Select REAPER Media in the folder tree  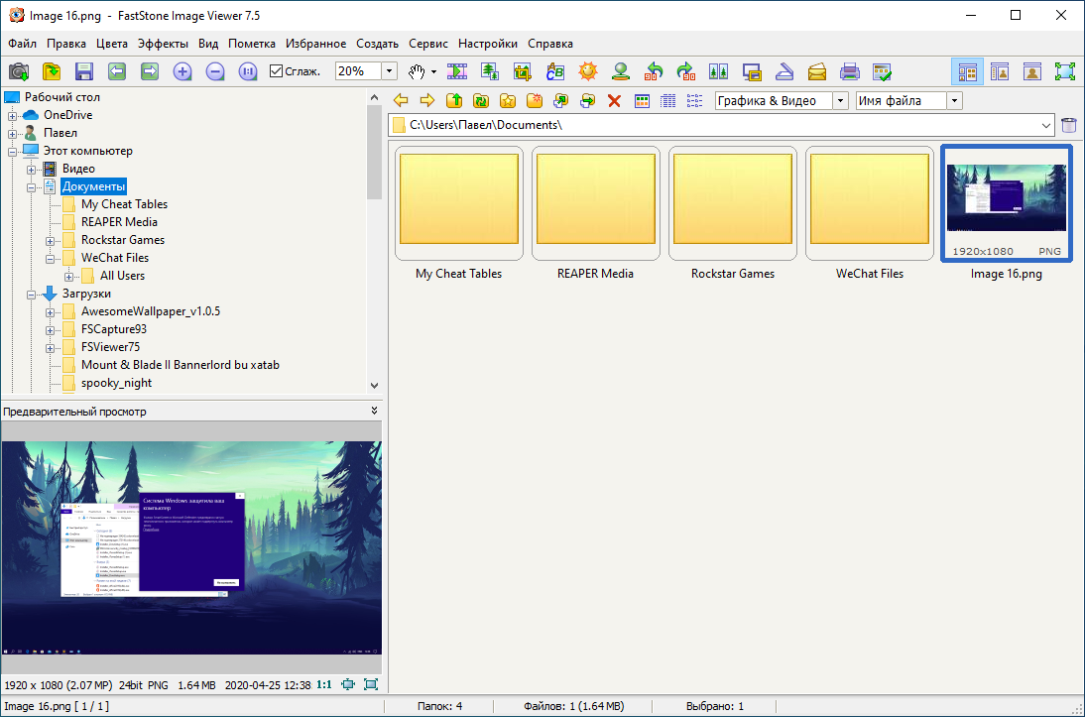pyautogui.click(x=119, y=222)
